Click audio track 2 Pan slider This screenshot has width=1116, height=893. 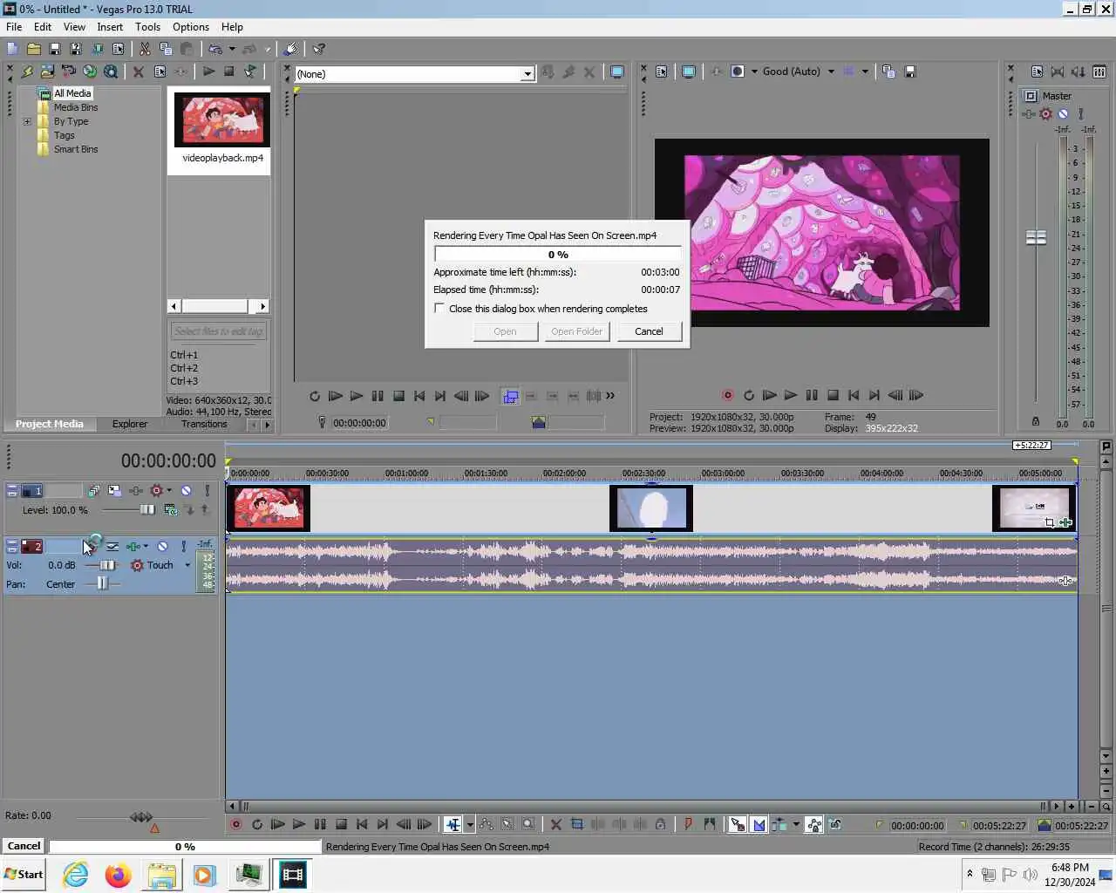point(103,583)
